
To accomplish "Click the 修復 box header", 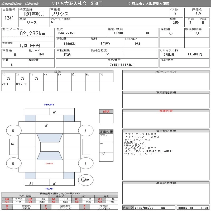I will pos(106,112).
